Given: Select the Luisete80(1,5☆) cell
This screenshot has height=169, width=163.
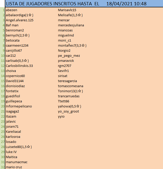Looking at the screenshot, I should pyautogui.click(x=18, y=147).
